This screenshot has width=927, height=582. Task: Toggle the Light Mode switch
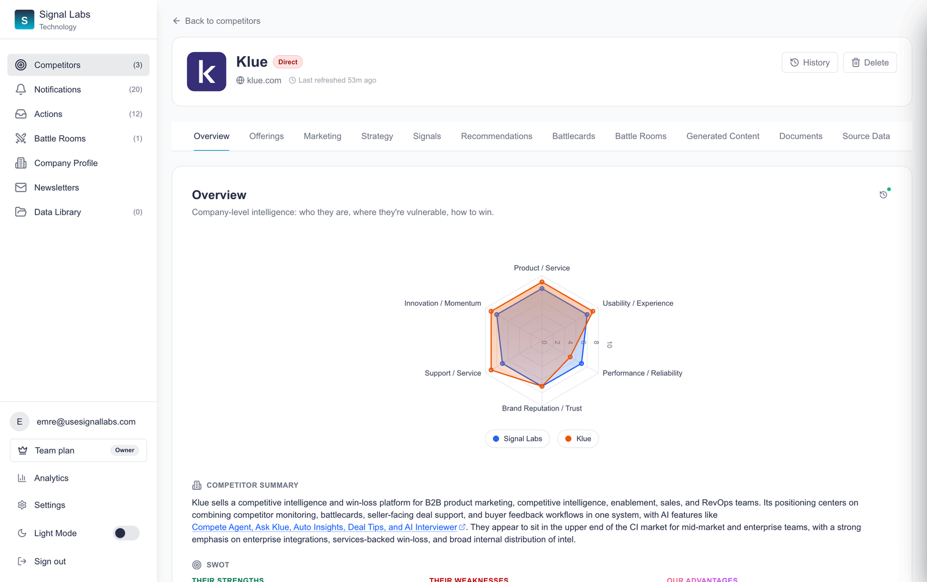click(x=126, y=533)
